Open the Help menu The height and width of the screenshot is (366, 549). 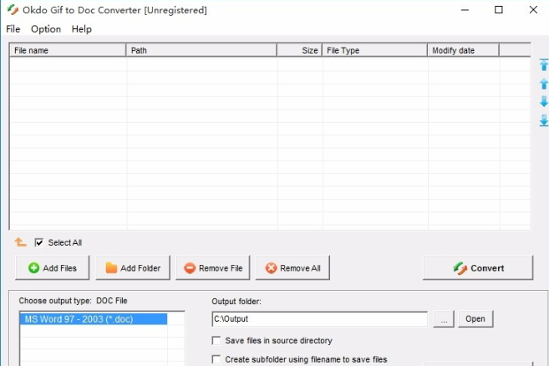coord(82,29)
